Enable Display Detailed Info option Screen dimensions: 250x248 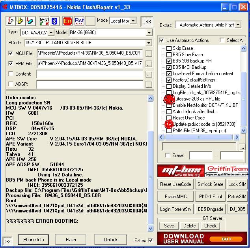(169, 86)
